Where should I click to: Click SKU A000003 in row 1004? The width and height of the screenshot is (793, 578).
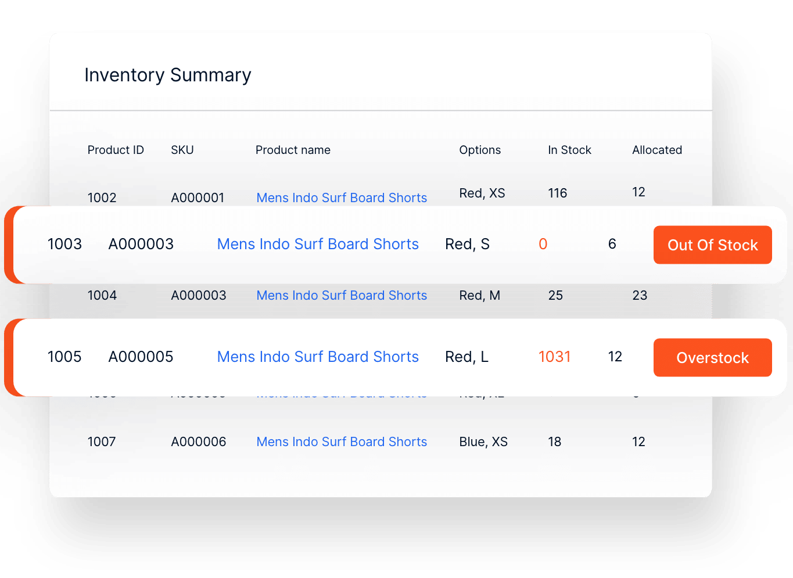(199, 295)
